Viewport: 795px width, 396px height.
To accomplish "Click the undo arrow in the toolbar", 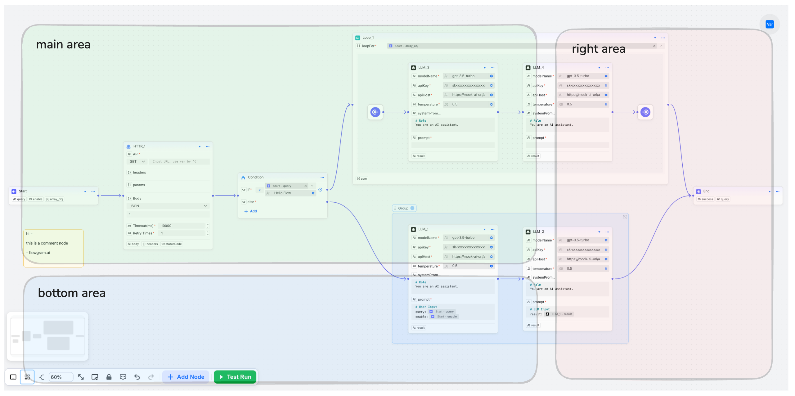I will pyautogui.click(x=137, y=377).
